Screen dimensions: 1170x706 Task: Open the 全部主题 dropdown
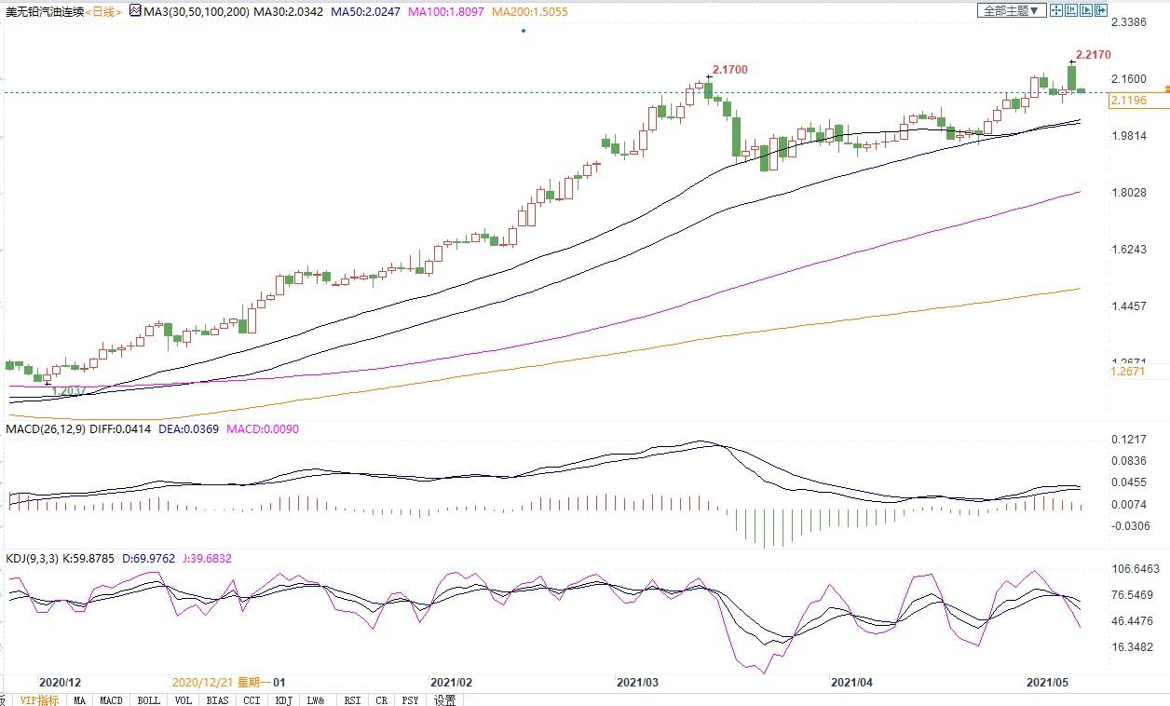click(x=1012, y=10)
